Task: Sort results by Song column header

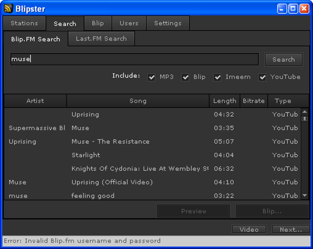Action: [x=138, y=101]
